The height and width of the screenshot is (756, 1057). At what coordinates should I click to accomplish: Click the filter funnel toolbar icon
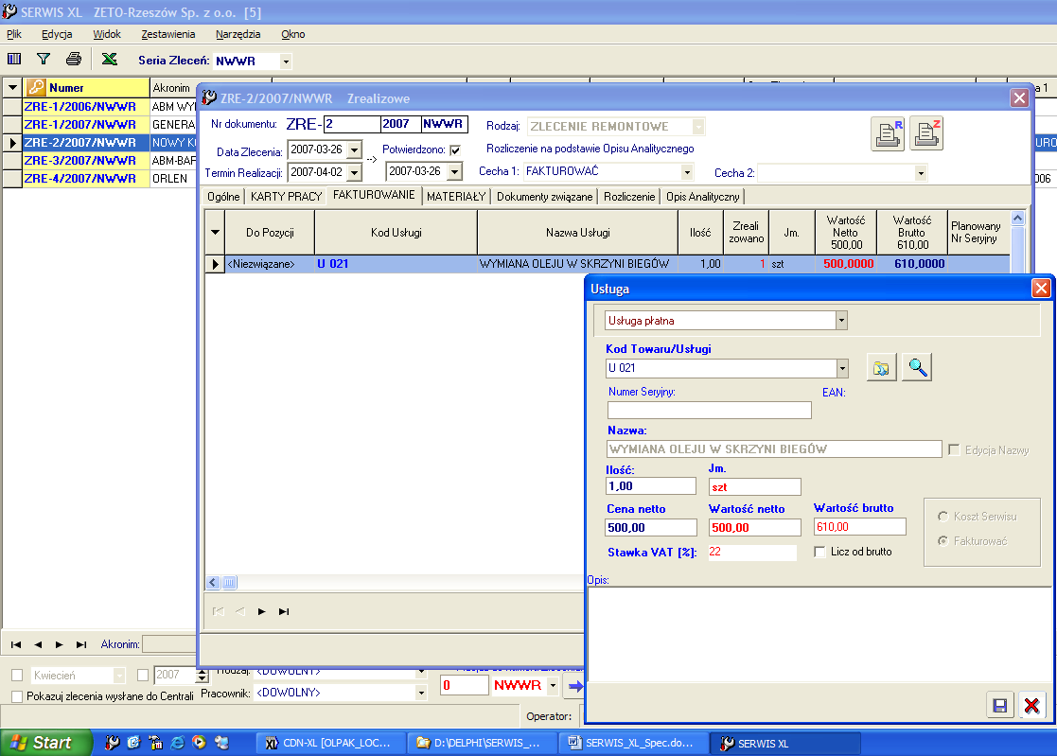[44, 60]
